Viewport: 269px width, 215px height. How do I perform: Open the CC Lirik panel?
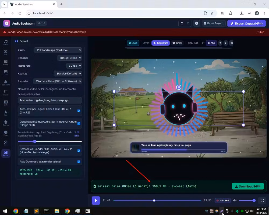[6, 103]
